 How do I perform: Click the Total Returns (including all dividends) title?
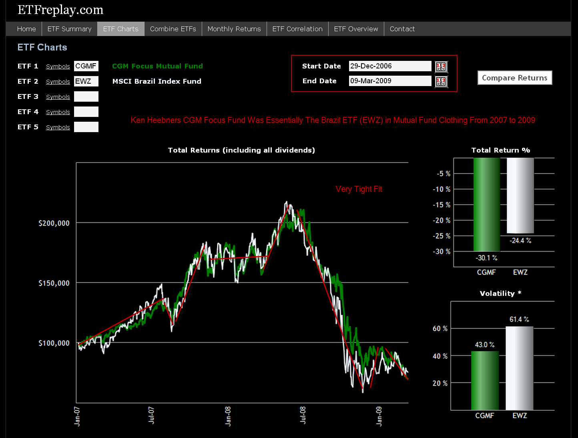241,150
